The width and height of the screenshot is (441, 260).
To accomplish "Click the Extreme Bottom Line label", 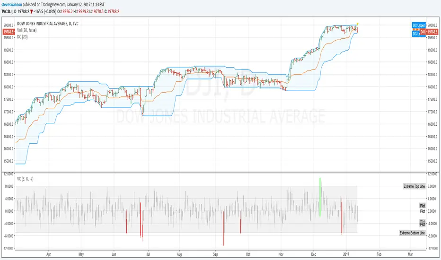I will tap(413, 233).
